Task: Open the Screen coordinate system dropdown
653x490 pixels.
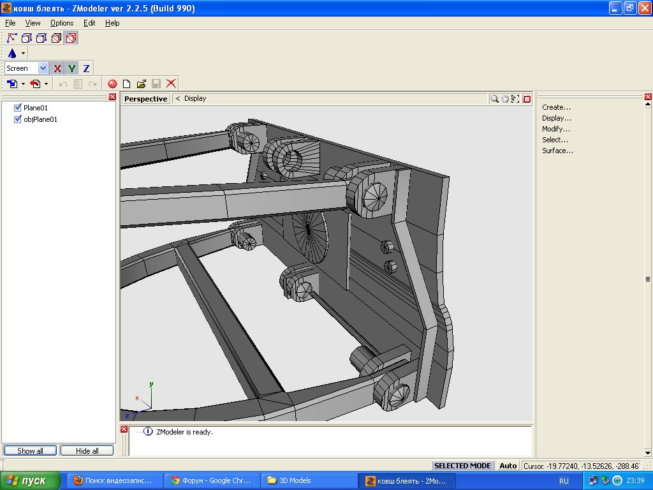Action: pos(43,68)
